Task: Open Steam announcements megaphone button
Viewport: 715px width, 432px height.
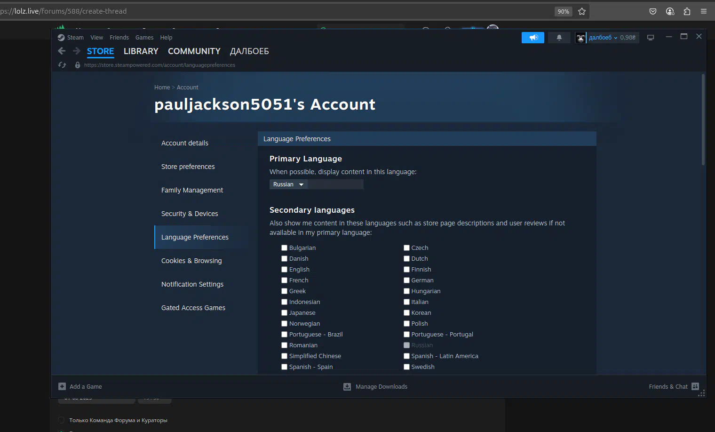Action: pyautogui.click(x=533, y=38)
